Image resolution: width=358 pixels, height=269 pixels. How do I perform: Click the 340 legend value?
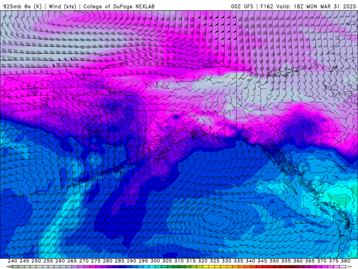click(250, 261)
